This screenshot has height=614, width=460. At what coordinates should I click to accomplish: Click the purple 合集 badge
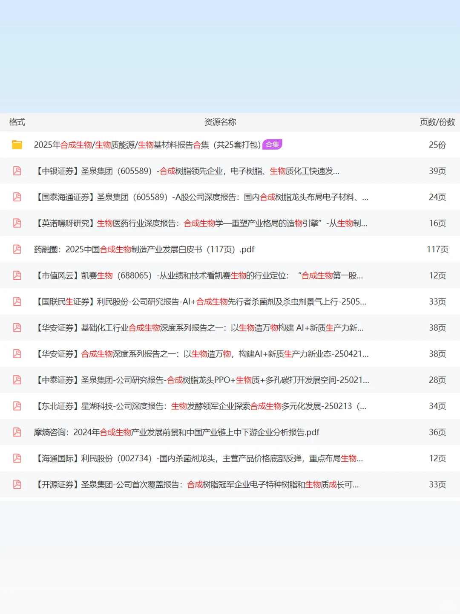pos(272,145)
